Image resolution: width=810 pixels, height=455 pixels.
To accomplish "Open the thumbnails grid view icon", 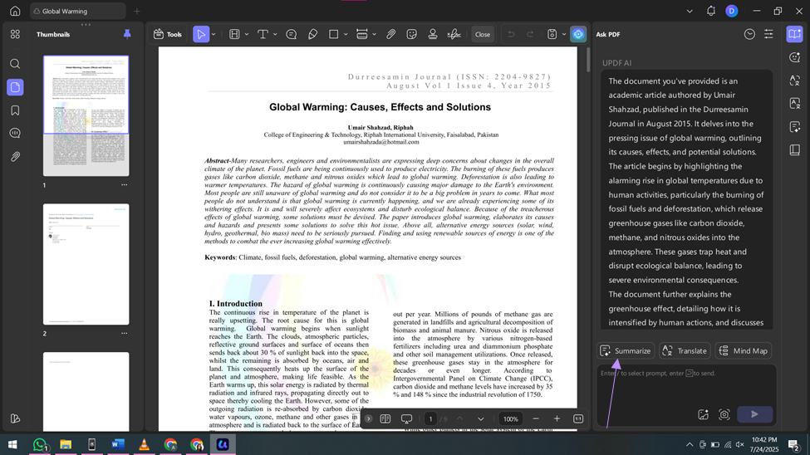I will pos(15,35).
